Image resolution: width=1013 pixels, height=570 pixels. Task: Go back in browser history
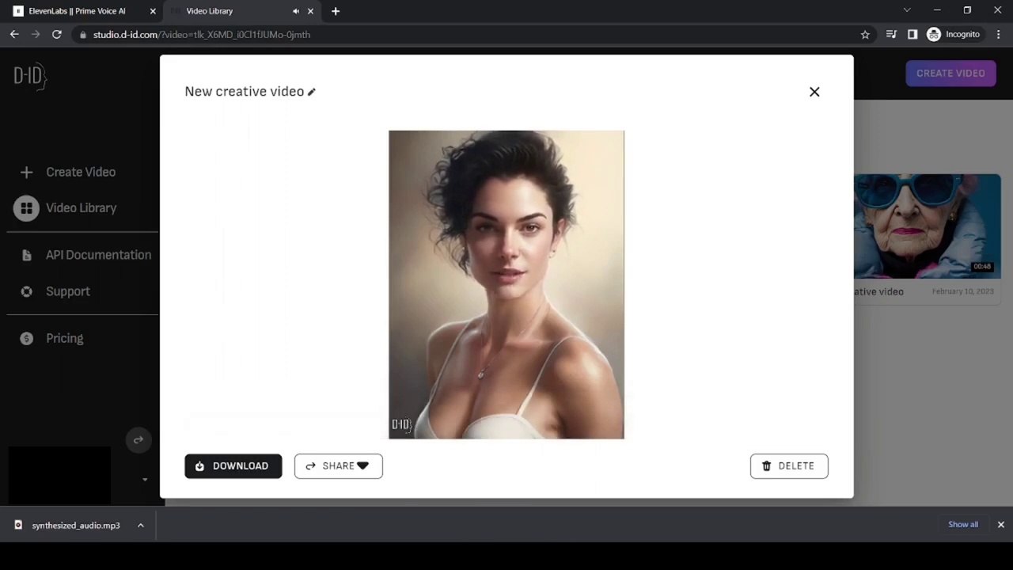[14, 35]
